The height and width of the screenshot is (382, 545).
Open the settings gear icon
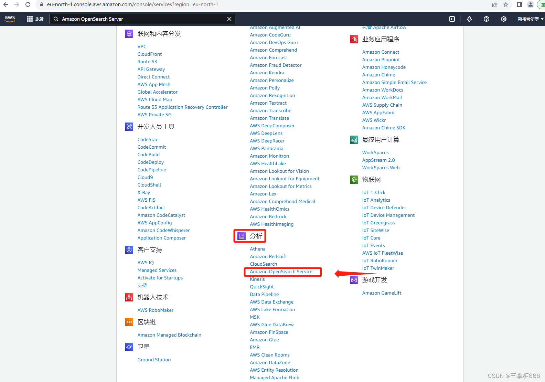coord(504,19)
